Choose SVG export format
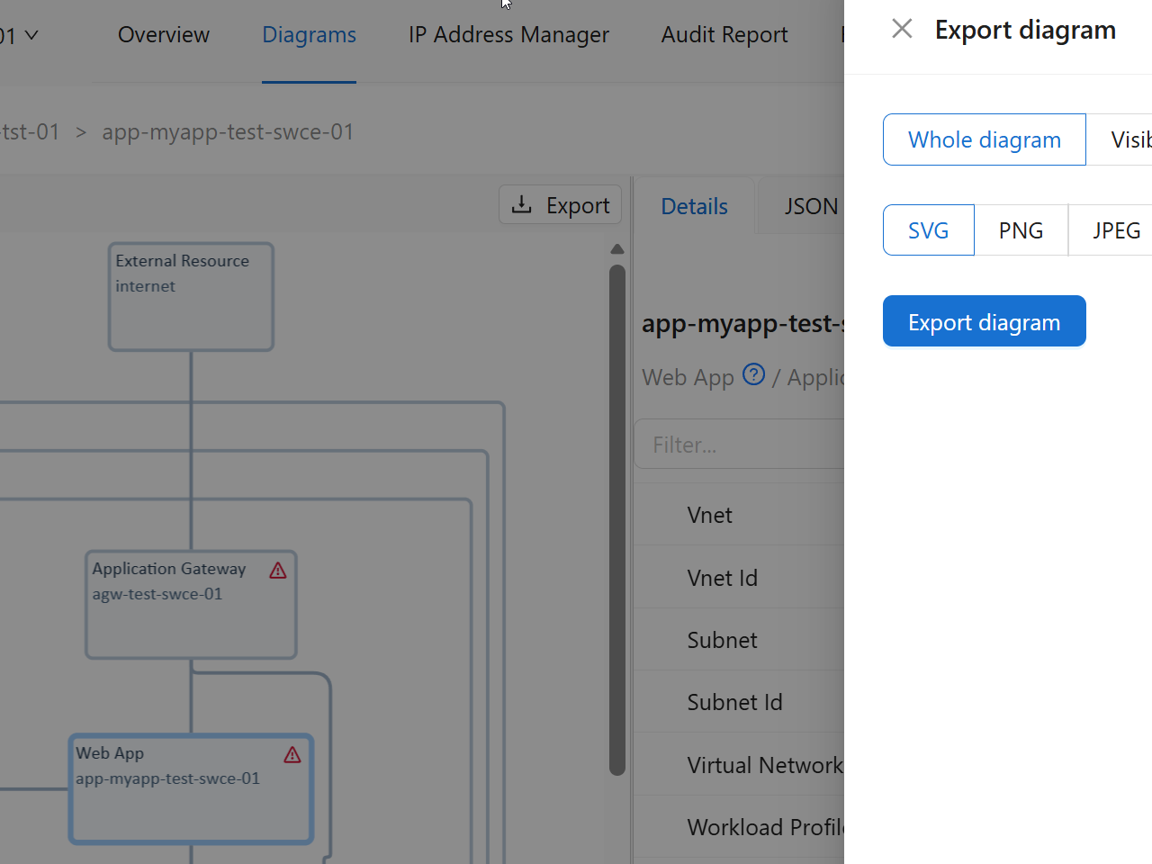1152x864 pixels. [x=928, y=230]
